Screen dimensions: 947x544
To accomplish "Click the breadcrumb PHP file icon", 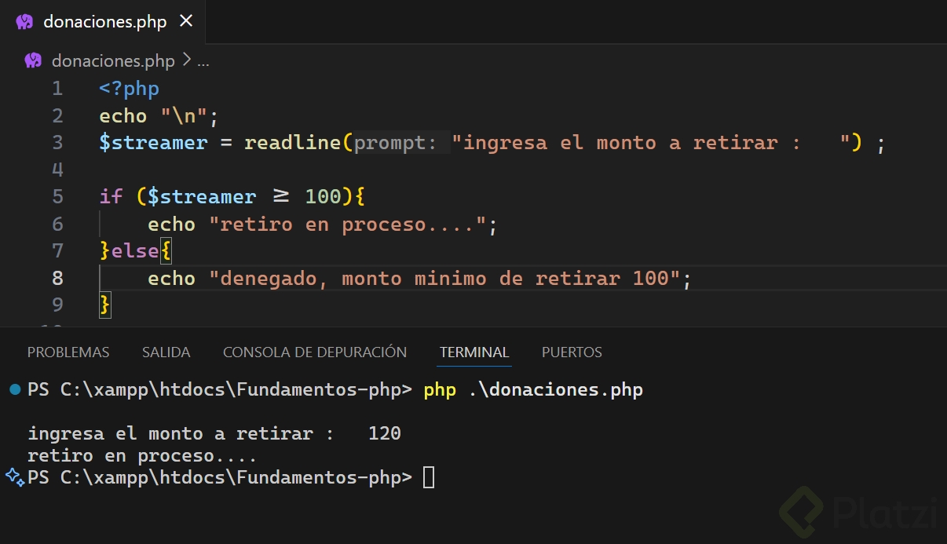I will [33, 60].
